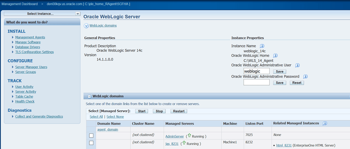Restart the selected managed server
The image size is (350, 149).
179,111
